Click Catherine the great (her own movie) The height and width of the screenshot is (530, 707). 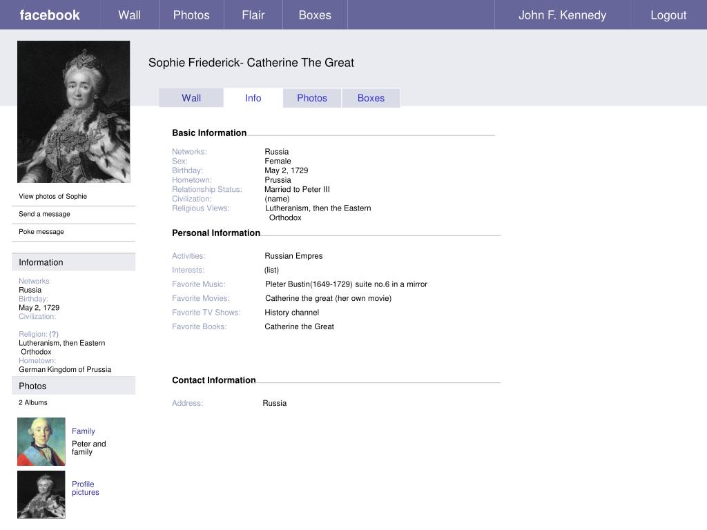tap(328, 298)
